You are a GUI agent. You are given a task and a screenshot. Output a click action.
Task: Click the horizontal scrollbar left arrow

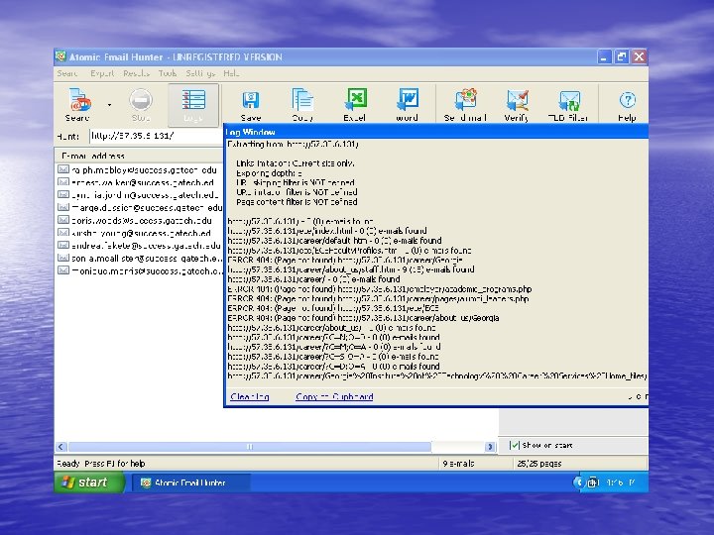61,447
